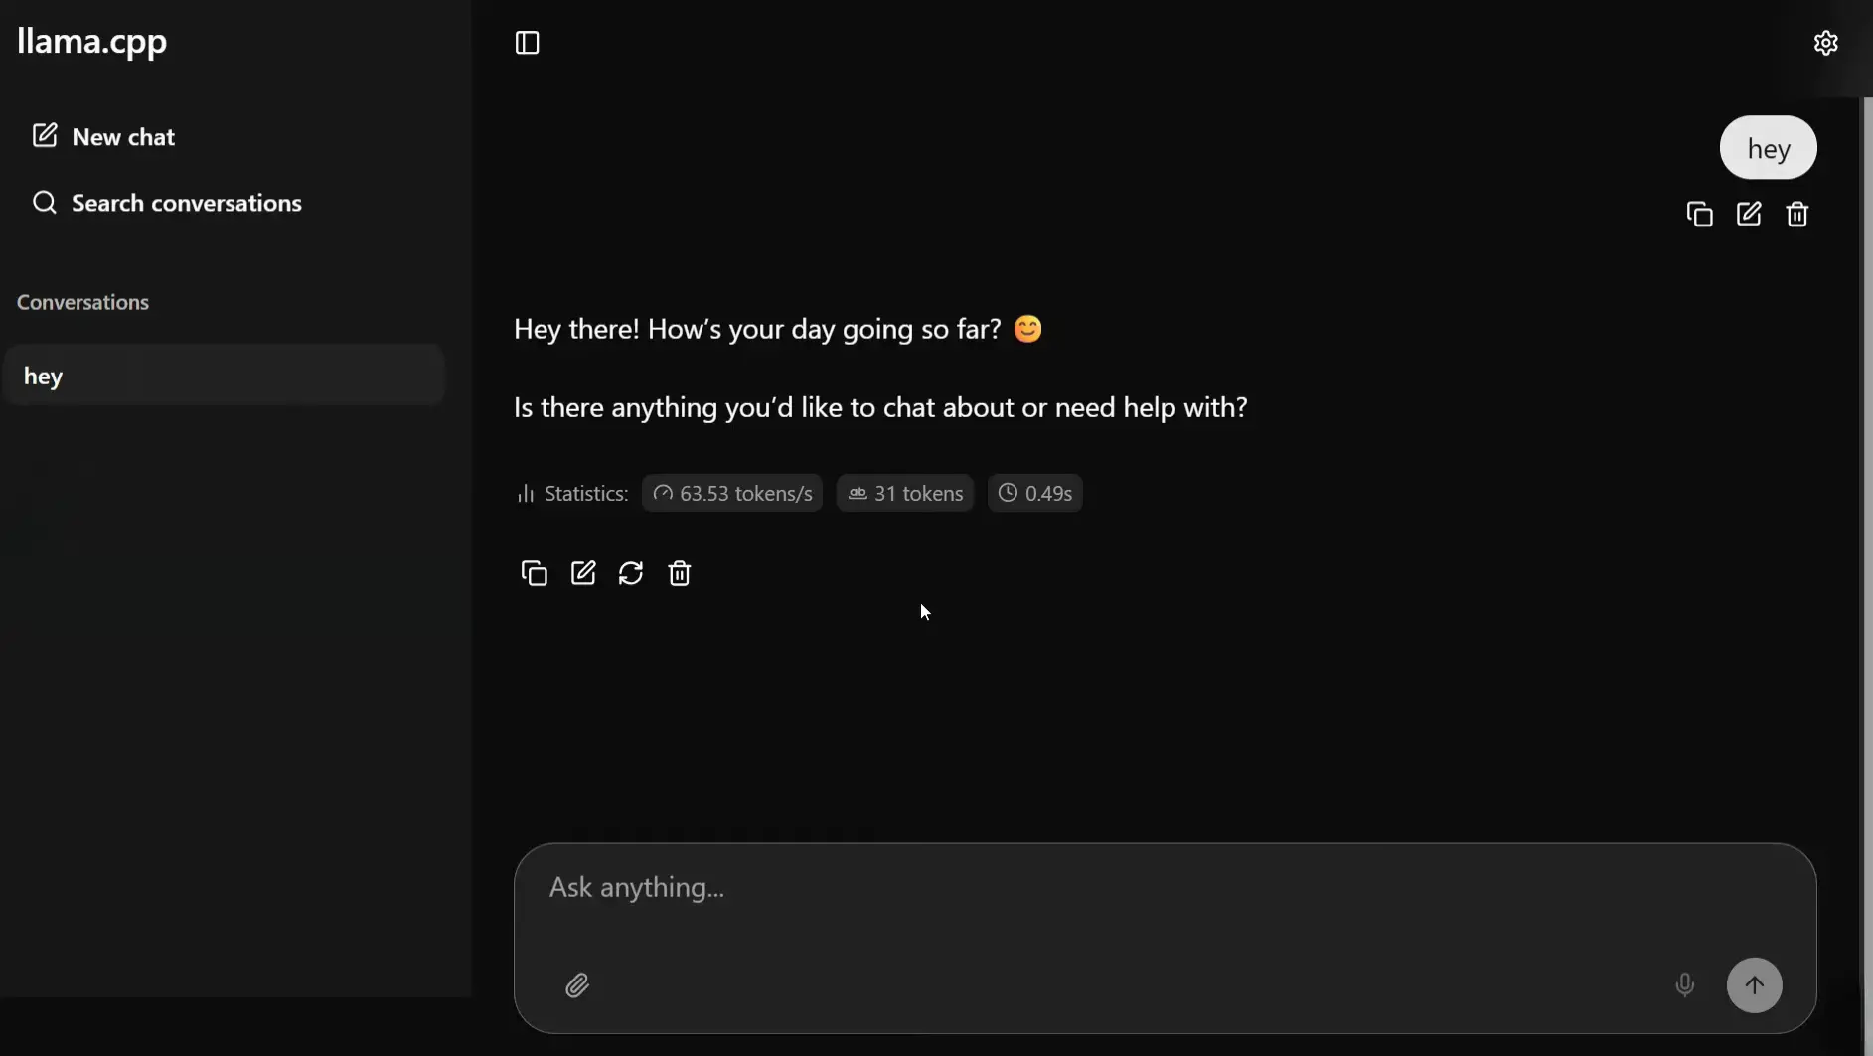The image size is (1873, 1056).
Task: Select the "hey" conversation in sidebar
Action: point(223,376)
